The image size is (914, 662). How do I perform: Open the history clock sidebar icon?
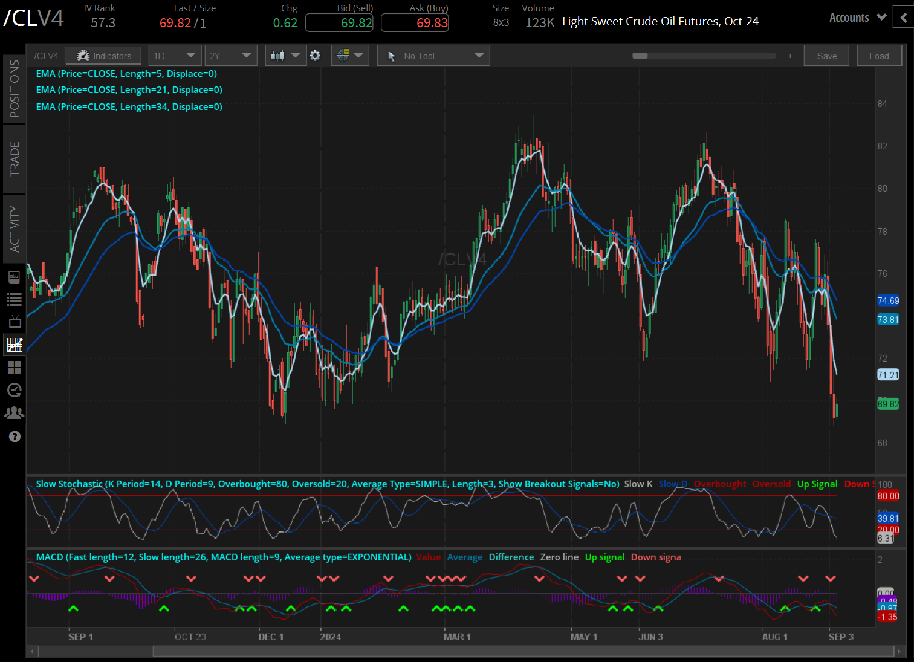(15, 390)
